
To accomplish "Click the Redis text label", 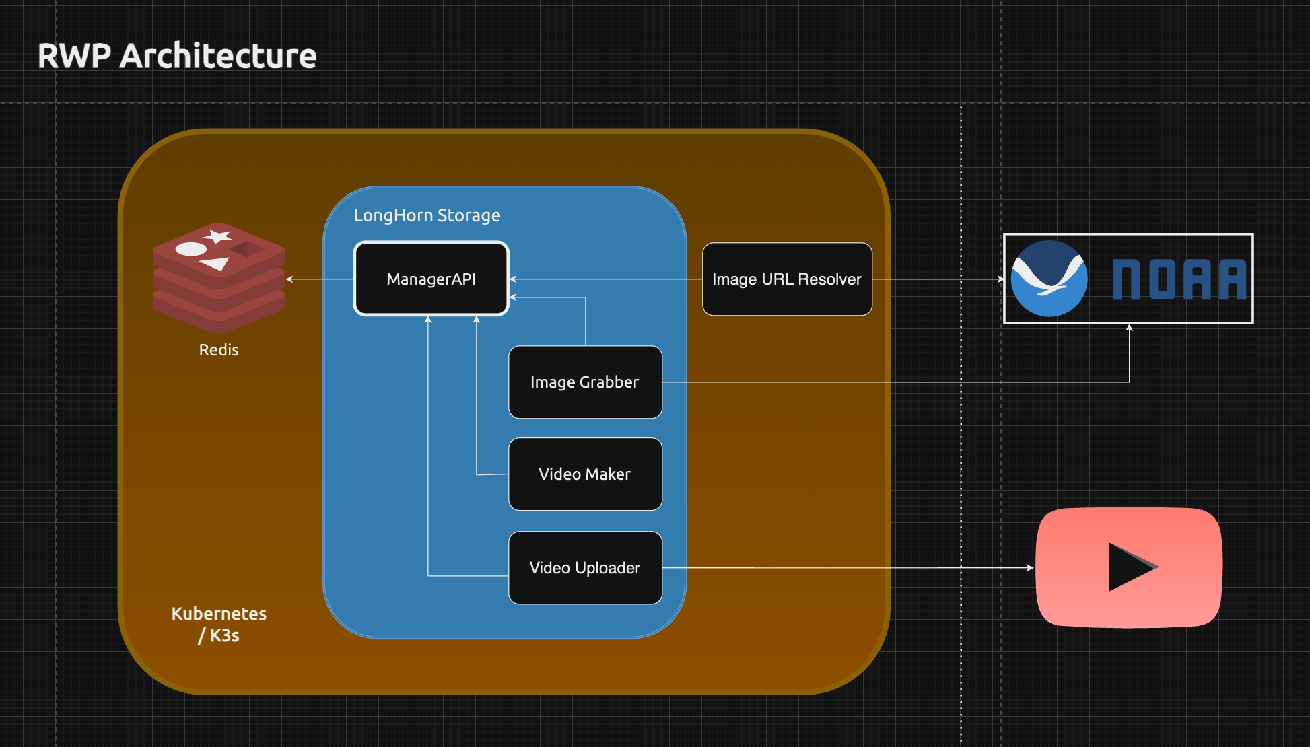I will pos(219,350).
